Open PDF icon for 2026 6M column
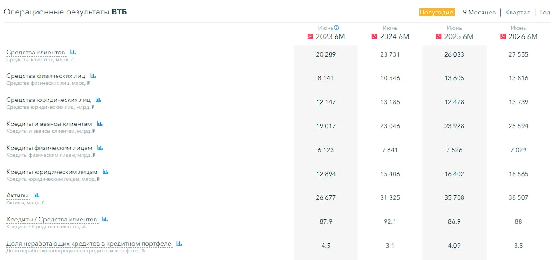554x260 pixels. coord(503,36)
